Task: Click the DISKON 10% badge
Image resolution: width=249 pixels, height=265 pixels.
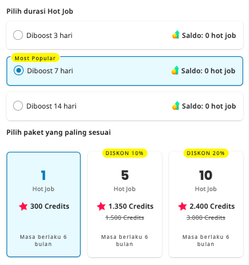Action: tap(125, 153)
